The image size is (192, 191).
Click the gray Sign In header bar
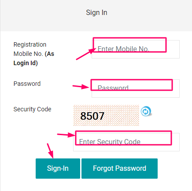(x=96, y=15)
